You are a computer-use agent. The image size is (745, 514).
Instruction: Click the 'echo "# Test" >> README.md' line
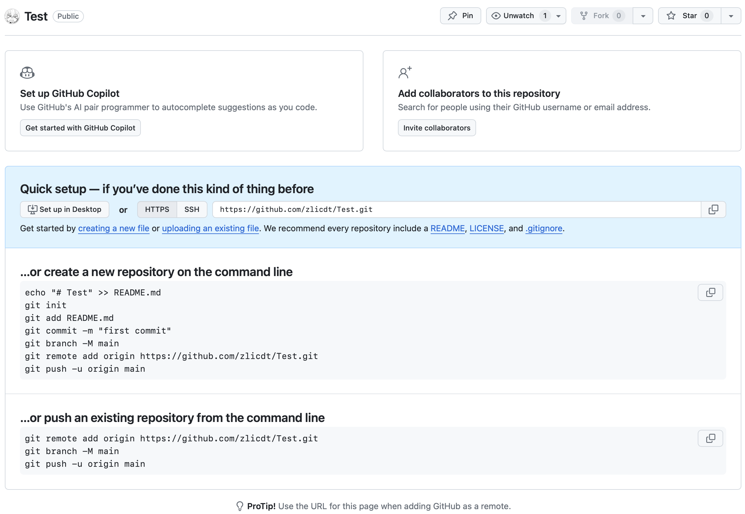point(93,292)
